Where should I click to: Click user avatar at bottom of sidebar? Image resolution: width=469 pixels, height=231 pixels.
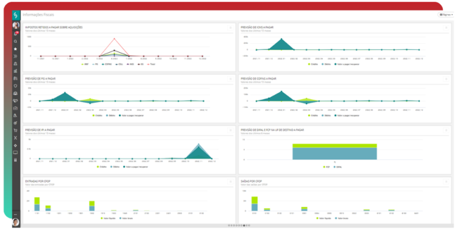tap(16, 222)
